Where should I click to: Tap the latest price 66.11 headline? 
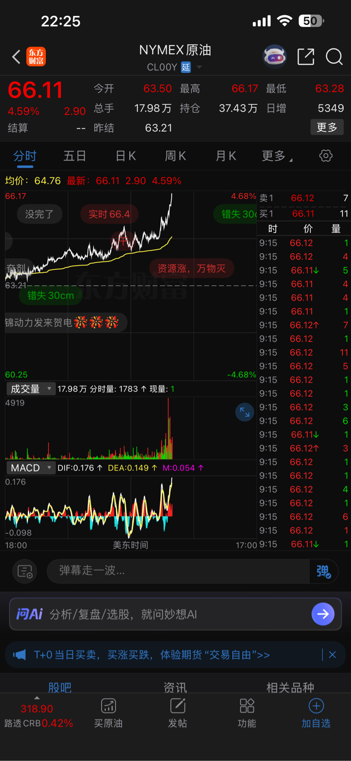[x=35, y=90]
